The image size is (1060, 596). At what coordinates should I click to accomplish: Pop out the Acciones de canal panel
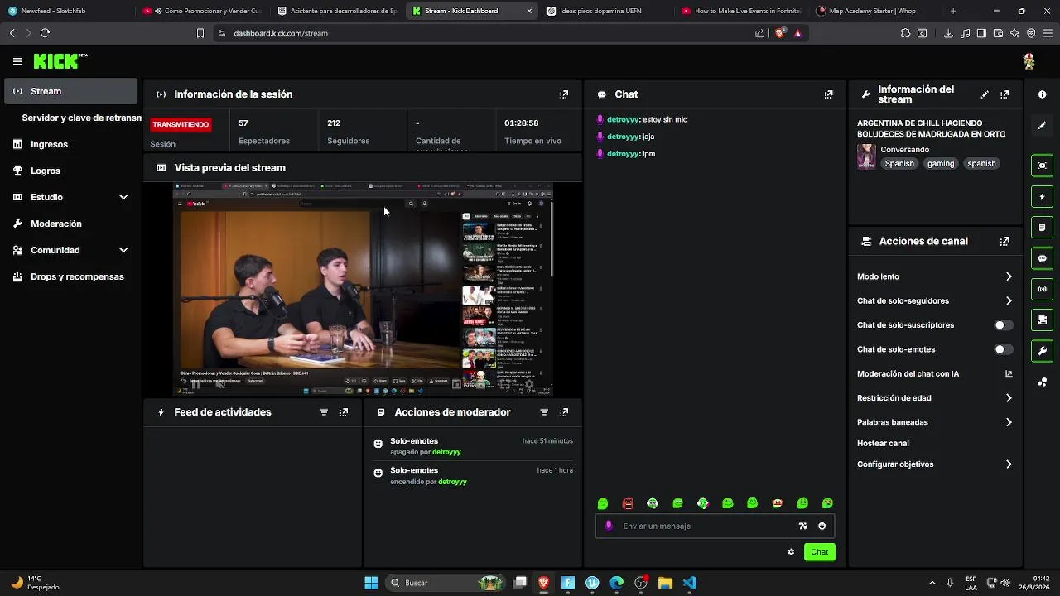[x=1005, y=242]
